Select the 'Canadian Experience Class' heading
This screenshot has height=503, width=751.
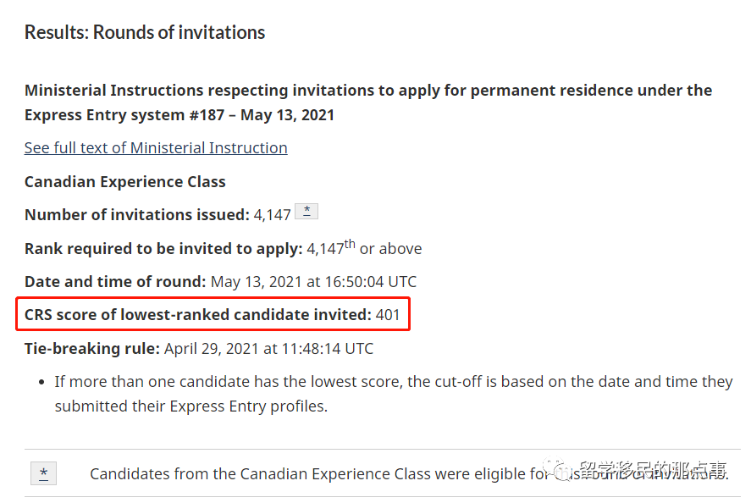[x=125, y=182]
